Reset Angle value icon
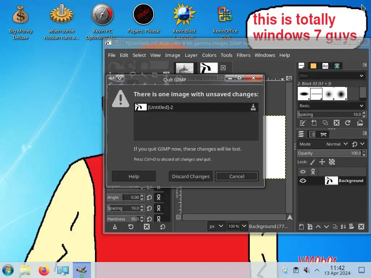This screenshot has height=278, width=371. 149,197
